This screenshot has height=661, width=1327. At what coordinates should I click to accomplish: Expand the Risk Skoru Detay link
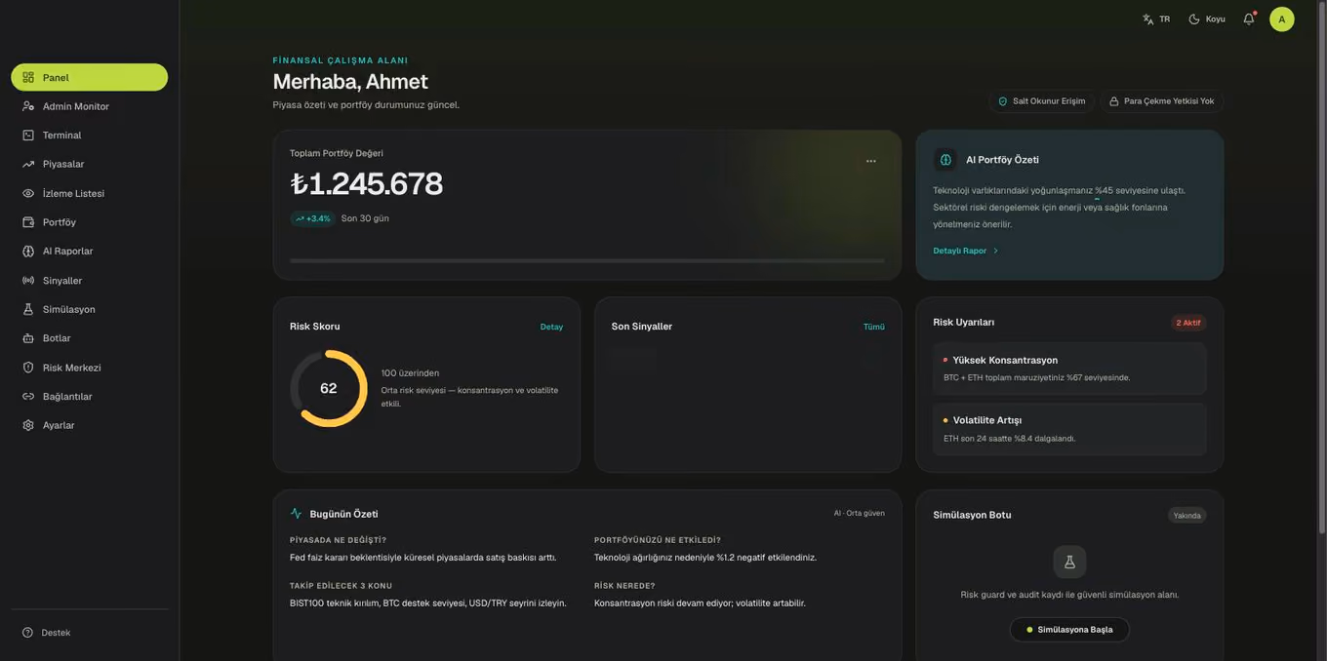551,327
